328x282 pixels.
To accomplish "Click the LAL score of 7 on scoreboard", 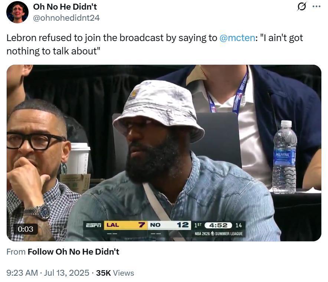I will tap(142, 225).
